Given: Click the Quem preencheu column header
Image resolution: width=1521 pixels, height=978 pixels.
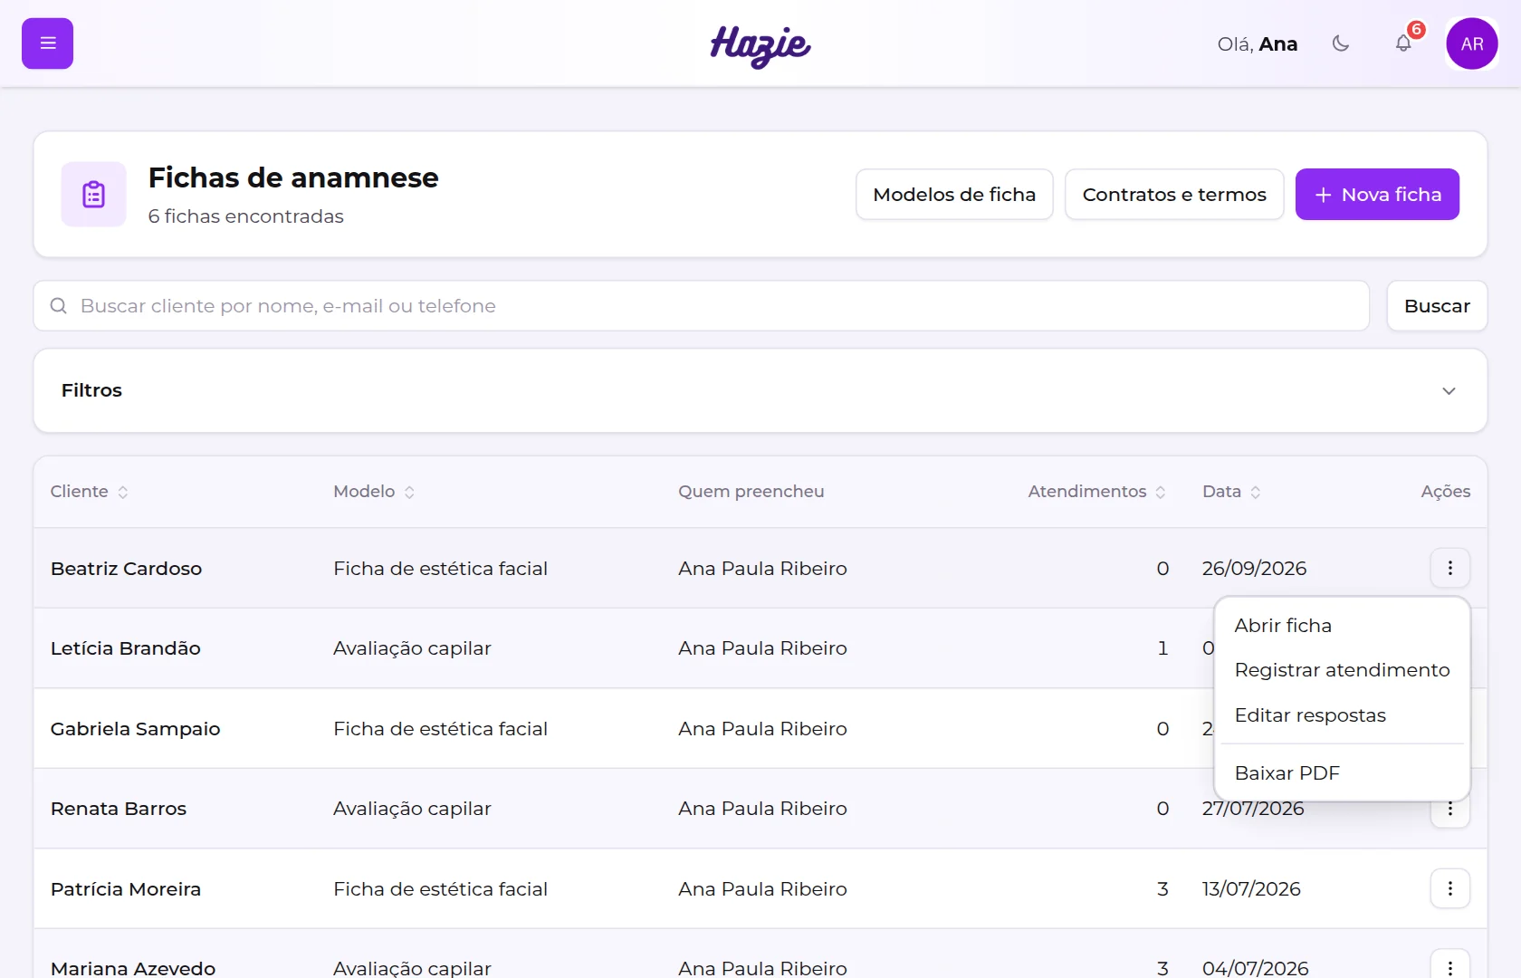Looking at the screenshot, I should (751, 492).
